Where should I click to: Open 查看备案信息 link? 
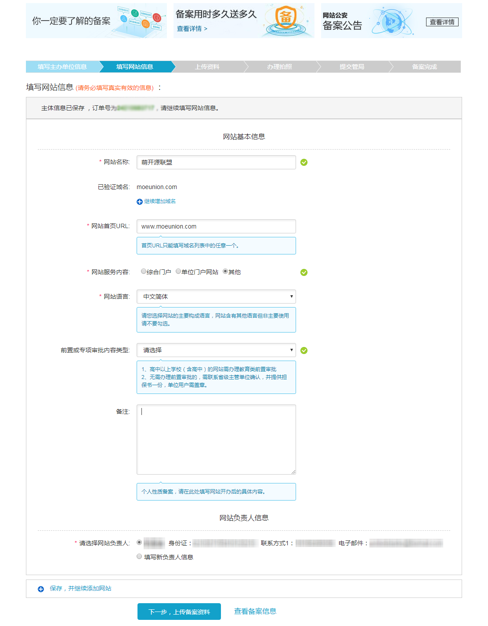(255, 611)
